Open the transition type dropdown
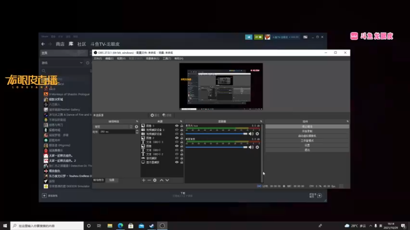This screenshot has width=410, height=230. 113,127
